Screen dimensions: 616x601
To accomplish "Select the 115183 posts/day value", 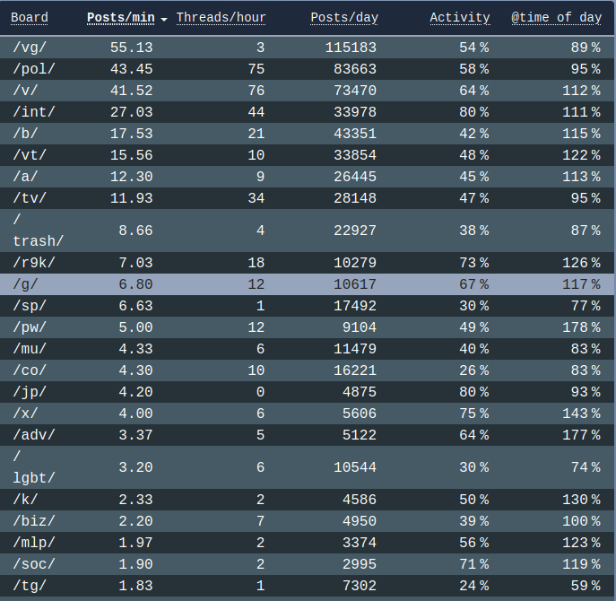I will 351,48.
